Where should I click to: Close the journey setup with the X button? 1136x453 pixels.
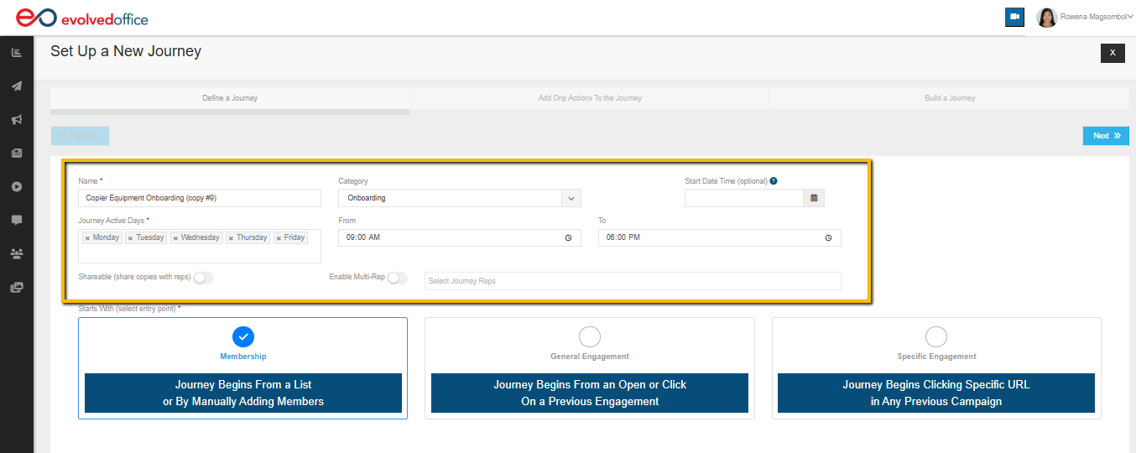pos(1113,53)
